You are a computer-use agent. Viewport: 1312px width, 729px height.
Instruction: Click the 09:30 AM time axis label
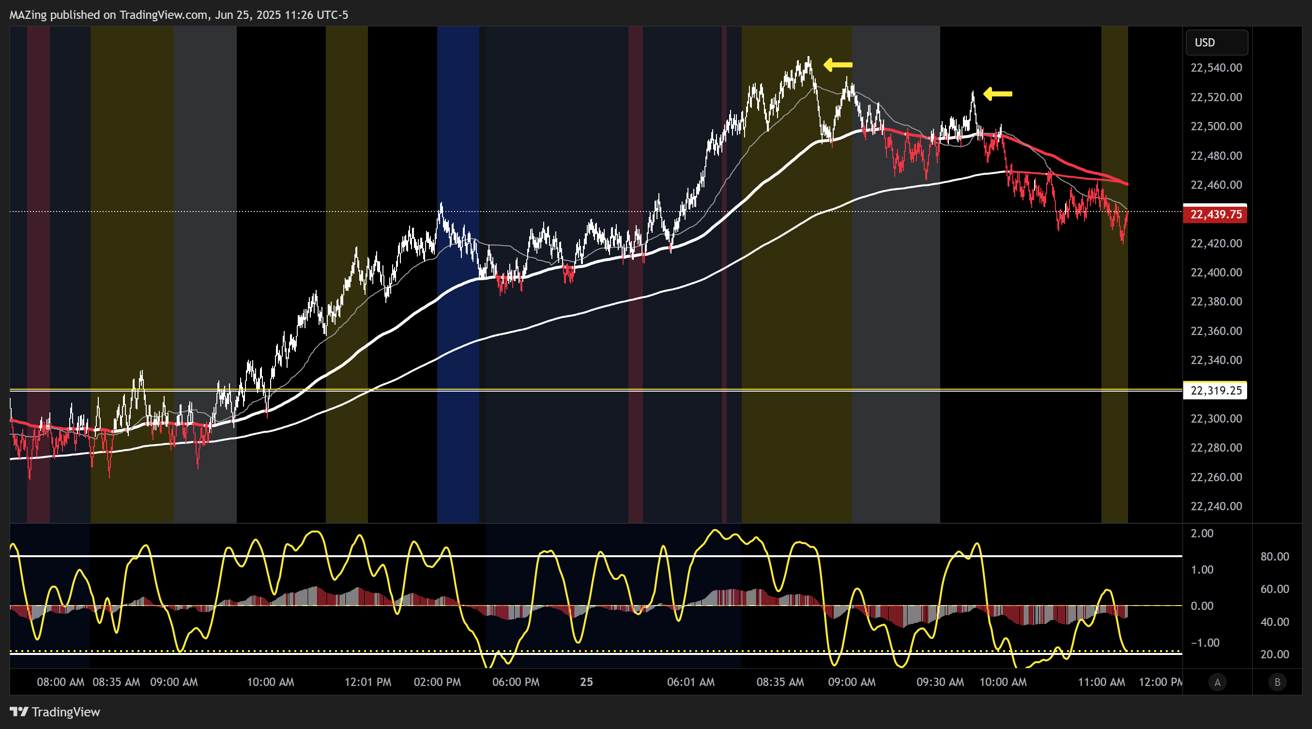[940, 682]
